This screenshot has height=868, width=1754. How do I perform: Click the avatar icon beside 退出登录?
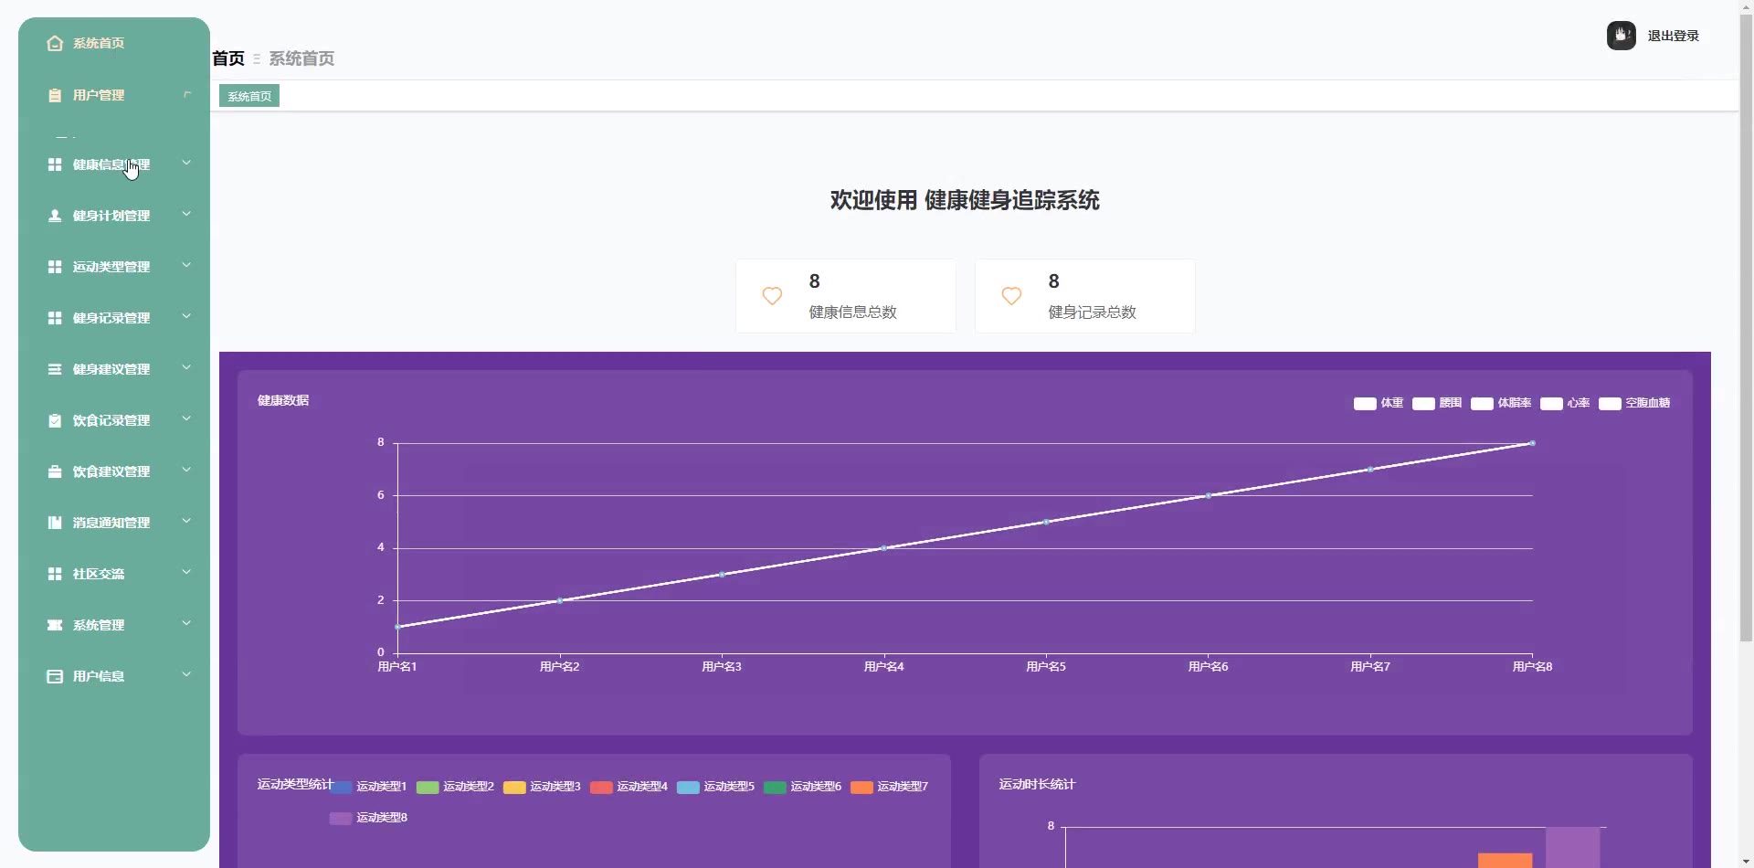[x=1621, y=36]
